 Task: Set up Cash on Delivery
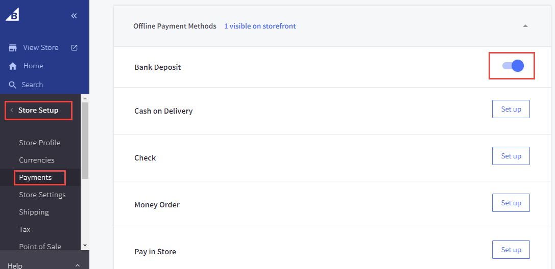click(x=511, y=110)
